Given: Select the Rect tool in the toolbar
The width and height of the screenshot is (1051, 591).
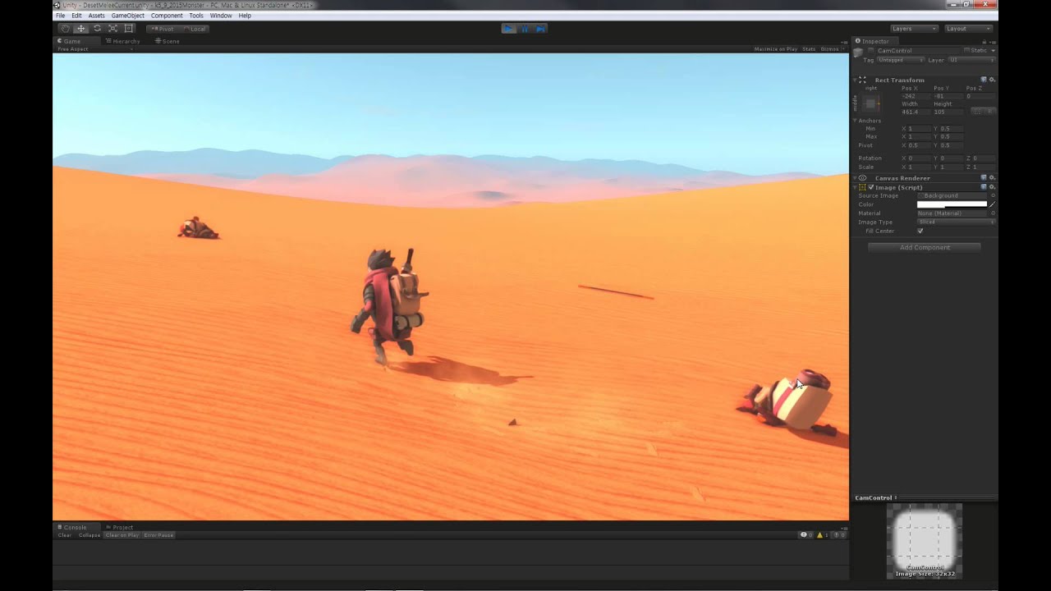Looking at the screenshot, I should pos(129,29).
